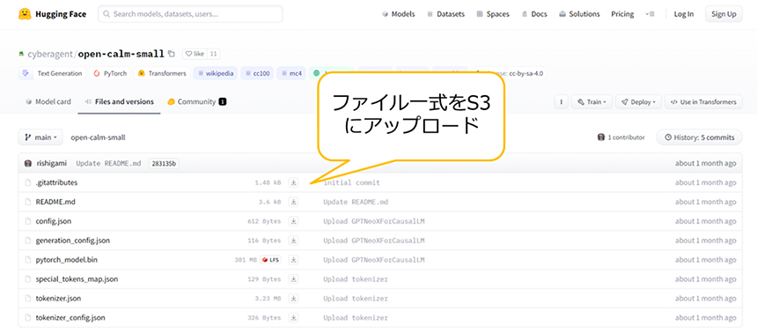This screenshot has width=757, height=333.
Task: Open the Solutions nav link
Action: click(x=579, y=14)
